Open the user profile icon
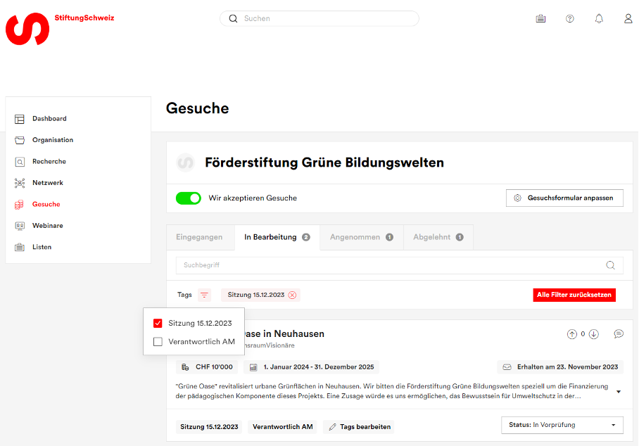Screen dimensions: 639x446 [628, 19]
